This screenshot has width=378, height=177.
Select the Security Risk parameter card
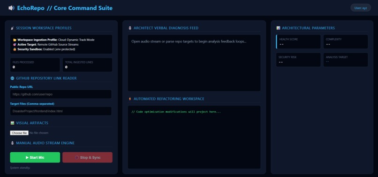click(298, 60)
